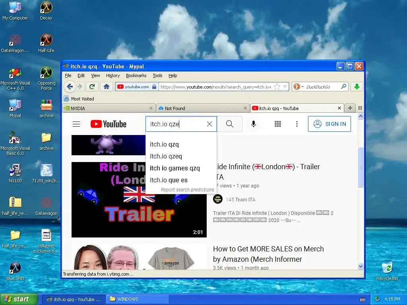Select the Microsoft Visual C++ 6.0 icon
407x305 pixels.
point(16,78)
